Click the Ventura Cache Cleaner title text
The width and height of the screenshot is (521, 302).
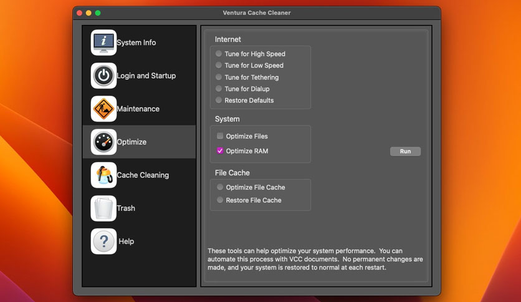pos(257,12)
